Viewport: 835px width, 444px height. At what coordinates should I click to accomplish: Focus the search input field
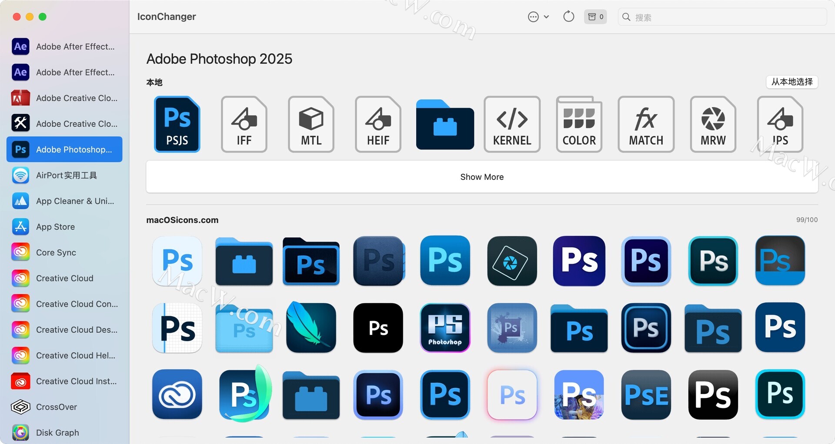pyautogui.click(x=722, y=17)
